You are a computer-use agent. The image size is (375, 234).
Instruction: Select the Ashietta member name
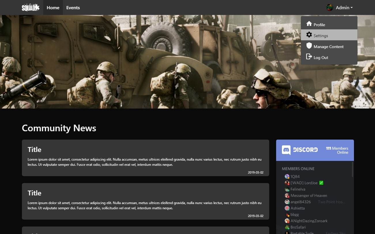pyautogui.click(x=297, y=208)
